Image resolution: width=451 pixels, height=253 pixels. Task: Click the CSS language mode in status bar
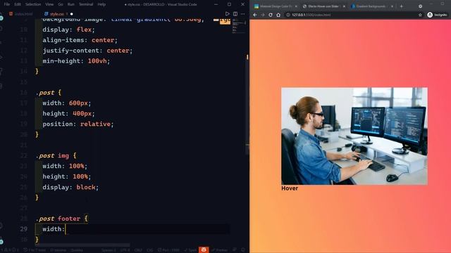[x=150, y=250]
